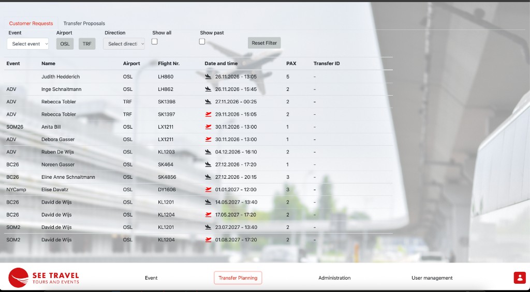Toggle the Show past checkbox
The image size is (530, 292).
(x=202, y=41)
